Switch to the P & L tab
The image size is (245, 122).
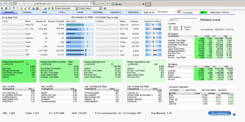pos(62,12)
